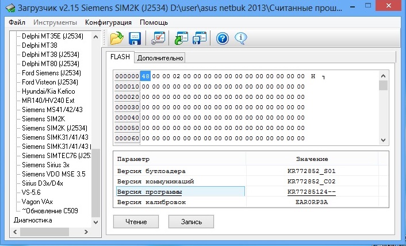
Task: Select Siemens Sirius 3x tree item
Action: click(x=45, y=165)
